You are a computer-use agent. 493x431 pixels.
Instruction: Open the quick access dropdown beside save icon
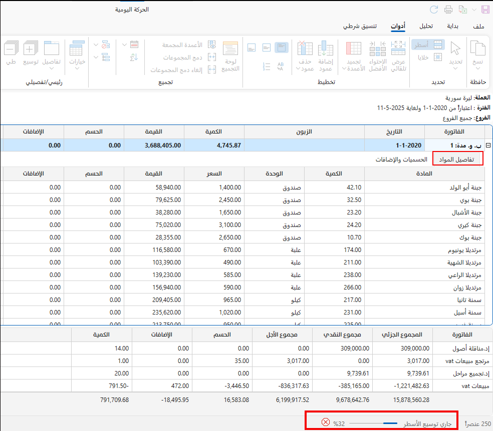coord(474,9)
